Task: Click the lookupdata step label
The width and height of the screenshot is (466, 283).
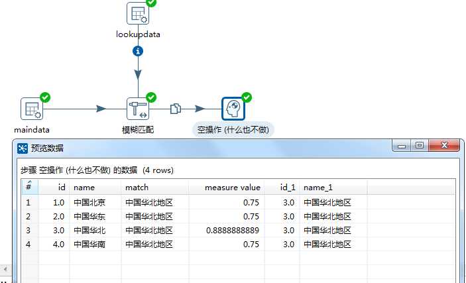Action: (138, 34)
